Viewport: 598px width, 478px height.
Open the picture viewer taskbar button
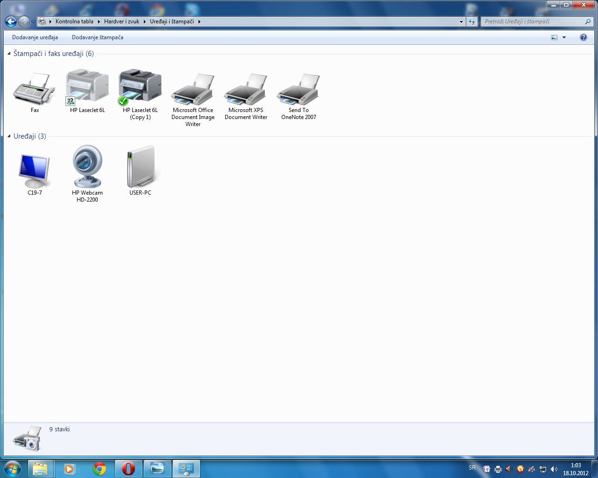click(x=157, y=469)
